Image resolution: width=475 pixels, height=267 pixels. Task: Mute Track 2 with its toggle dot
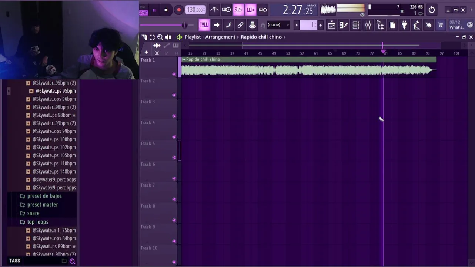pyautogui.click(x=174, y=95)
